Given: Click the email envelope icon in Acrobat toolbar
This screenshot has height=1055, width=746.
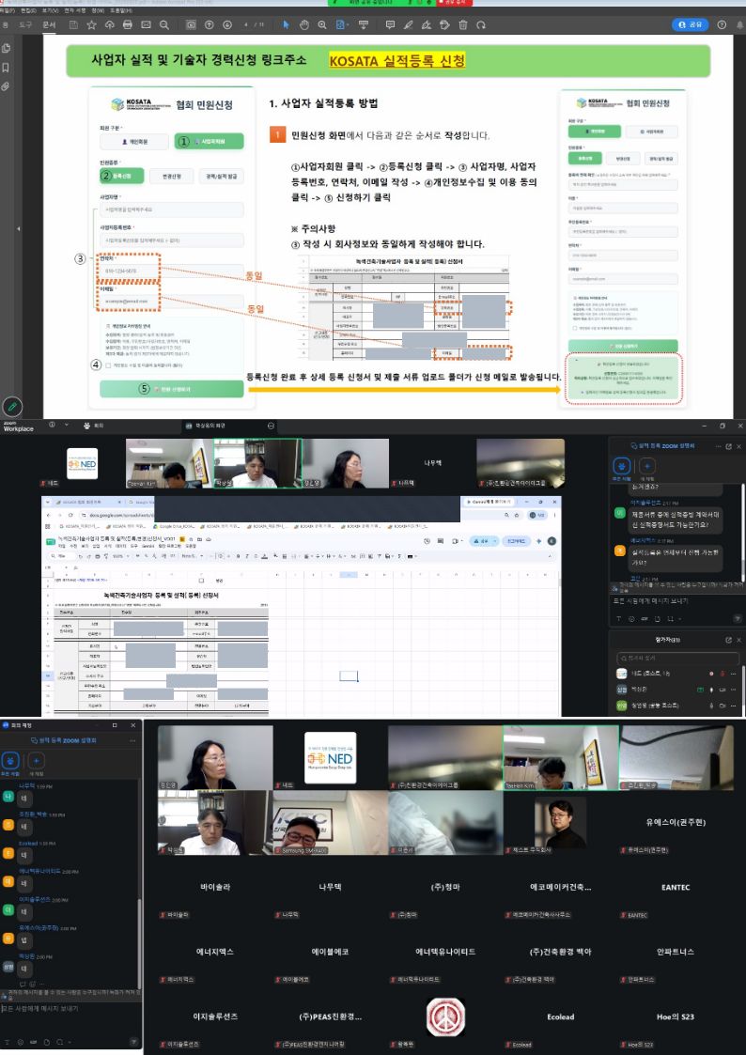Looking at the screenshot, I should (x=146, y=24).
